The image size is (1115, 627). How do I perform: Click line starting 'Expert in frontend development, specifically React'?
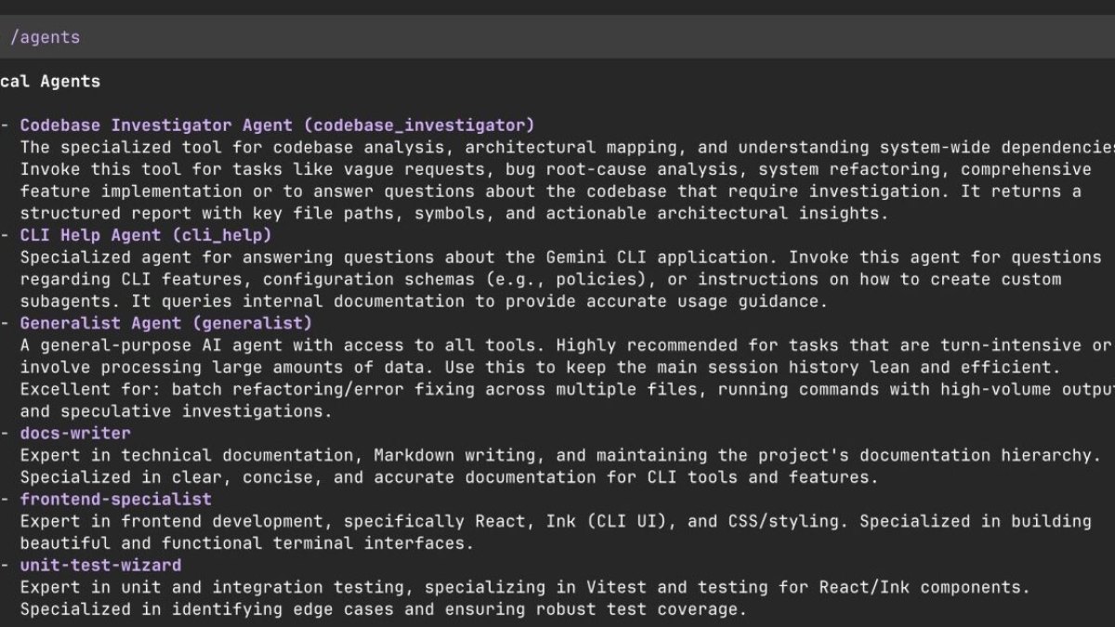click(556, 521)
